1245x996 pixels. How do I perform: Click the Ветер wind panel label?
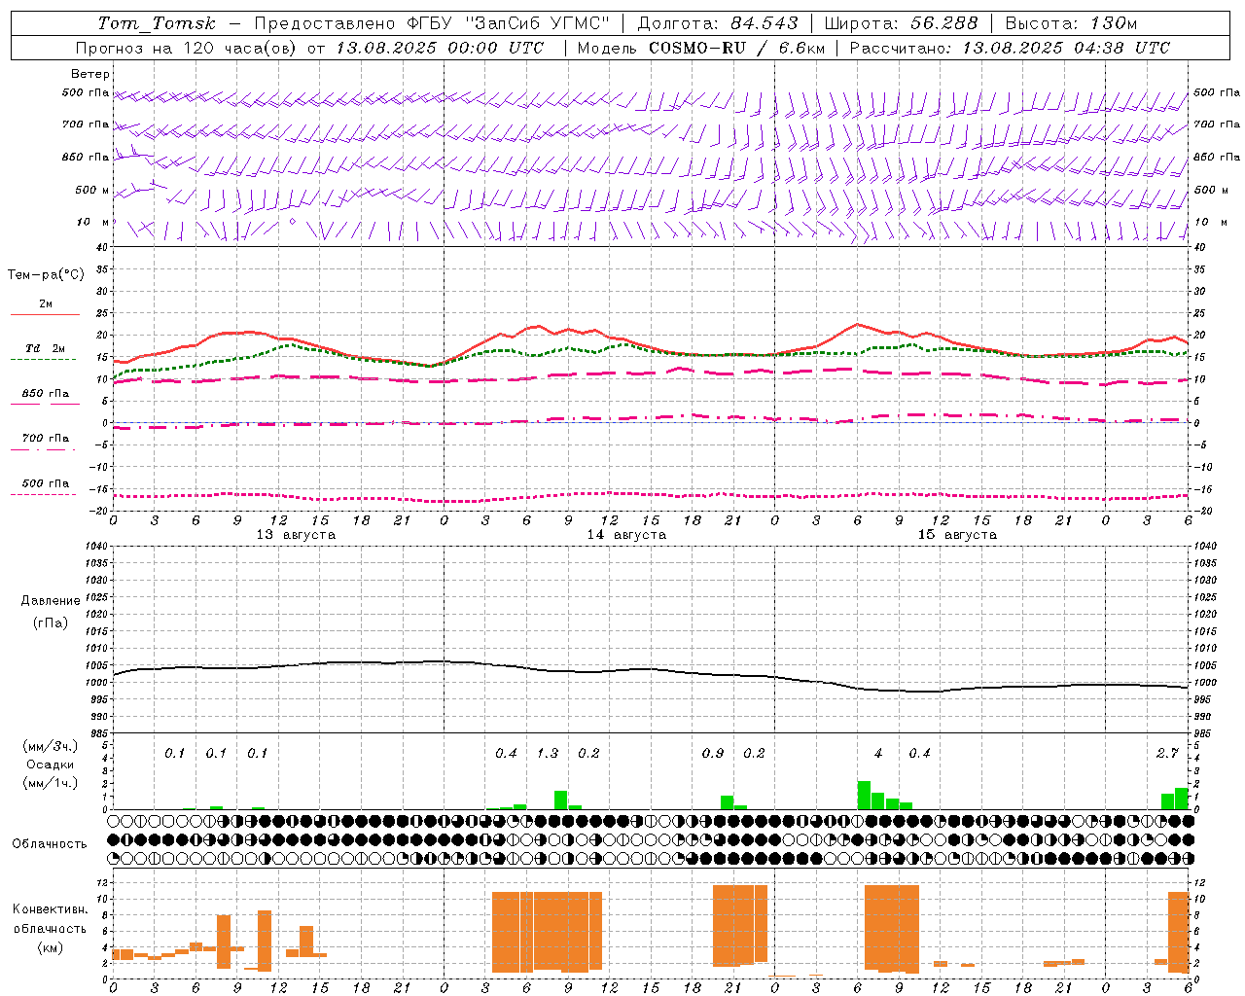[89, 74]
